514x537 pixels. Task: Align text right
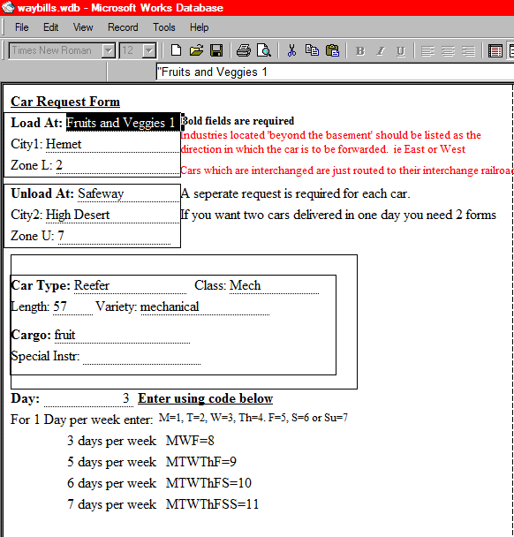tap(468, 51)
